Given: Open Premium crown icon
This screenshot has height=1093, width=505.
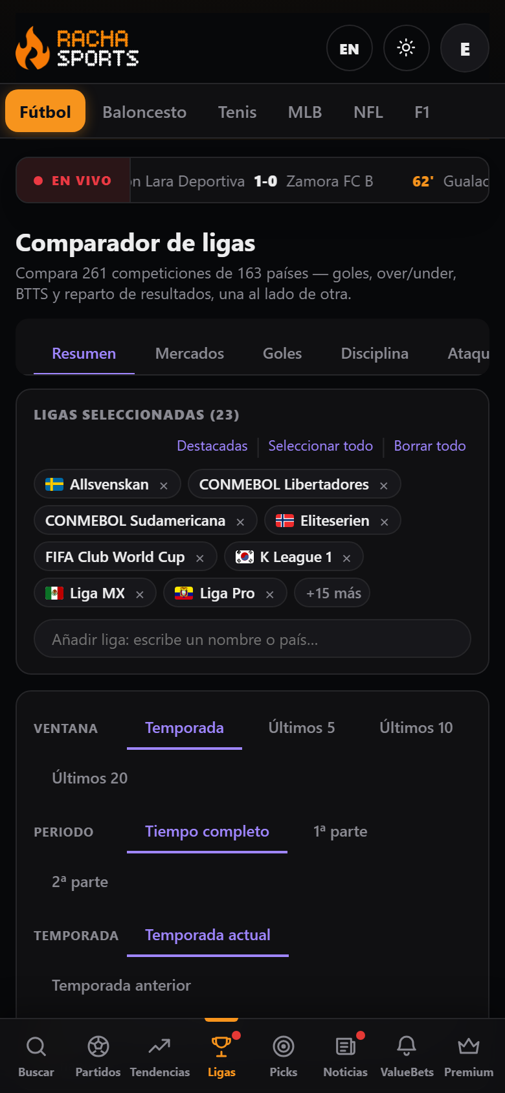Looking at the screenshot, I should click(x=469, y=1046).
